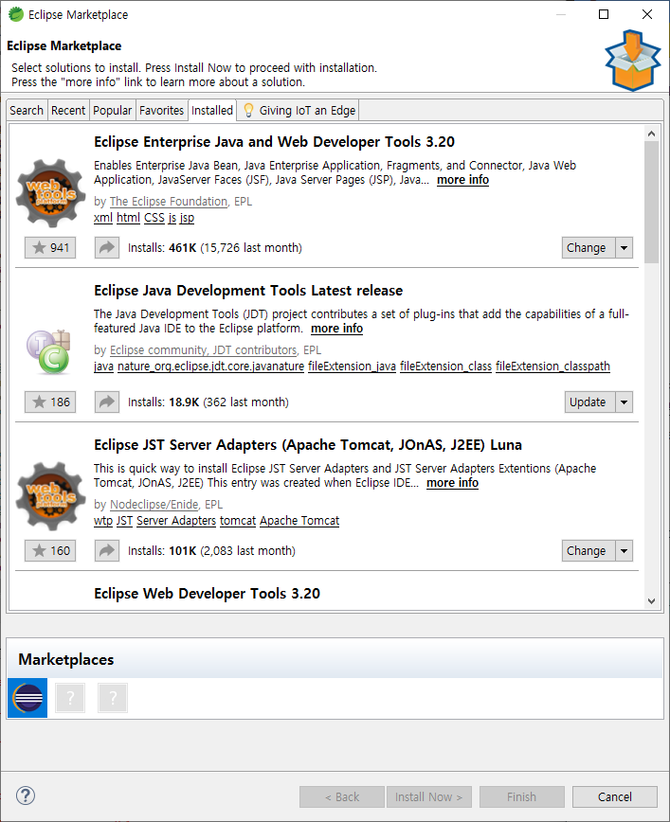Image resolution: width=670 pixels, height=822 pixels.
Task: Open the Giving IoT an Edge tab
Action: point(298,110)
